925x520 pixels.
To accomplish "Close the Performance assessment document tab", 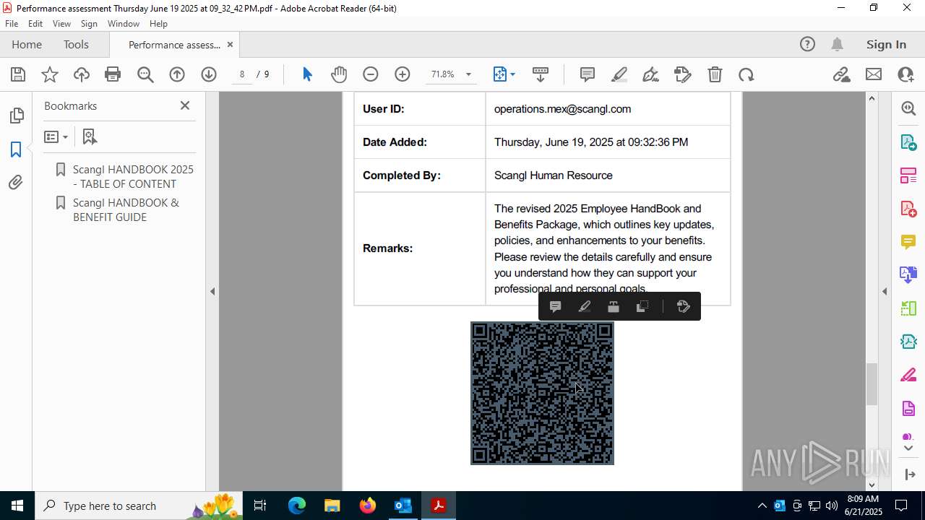I will point(230,45).
